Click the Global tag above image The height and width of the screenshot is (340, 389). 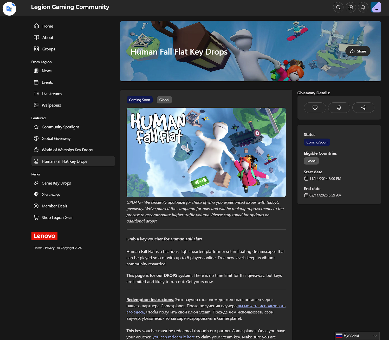(x=164, y=100)
